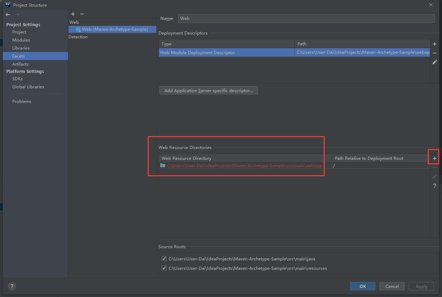Open the SDKs platform settings
Screen dimensions: 442x297
coord(17,79)
